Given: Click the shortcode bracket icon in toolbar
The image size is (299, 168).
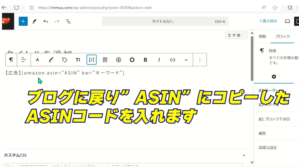Looking at the screenshot, I should point(92,60).
